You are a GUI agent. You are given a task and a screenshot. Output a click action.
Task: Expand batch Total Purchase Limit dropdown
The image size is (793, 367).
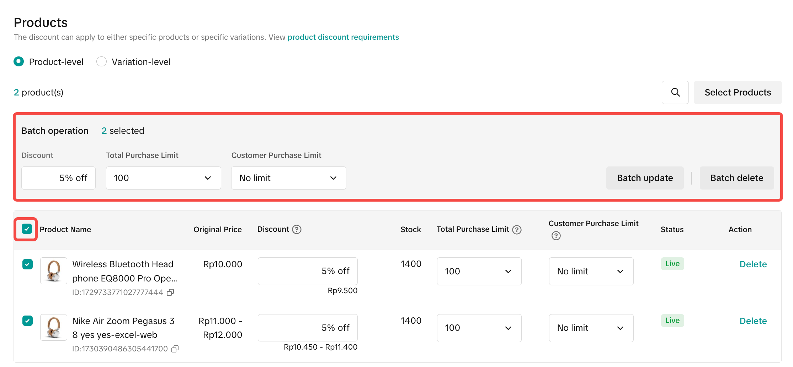163,178
